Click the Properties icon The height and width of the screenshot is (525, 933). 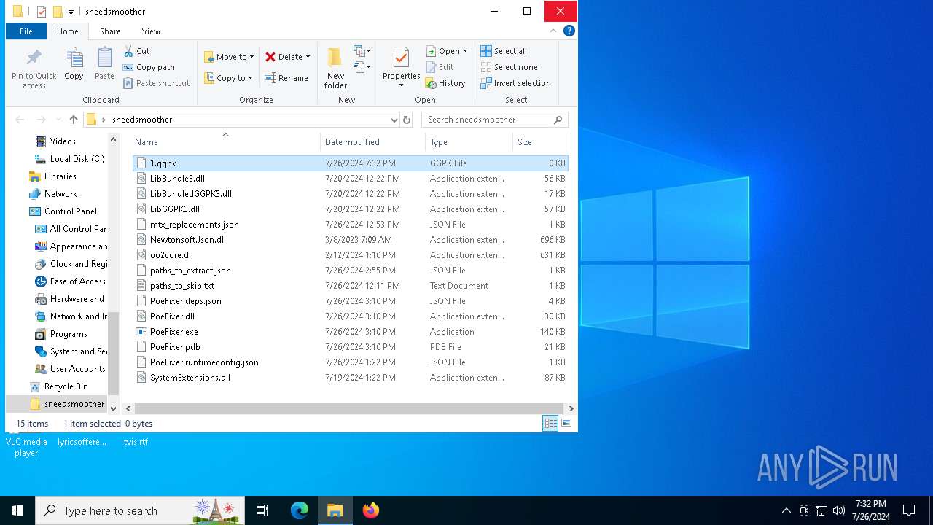(x=401, y=58)
